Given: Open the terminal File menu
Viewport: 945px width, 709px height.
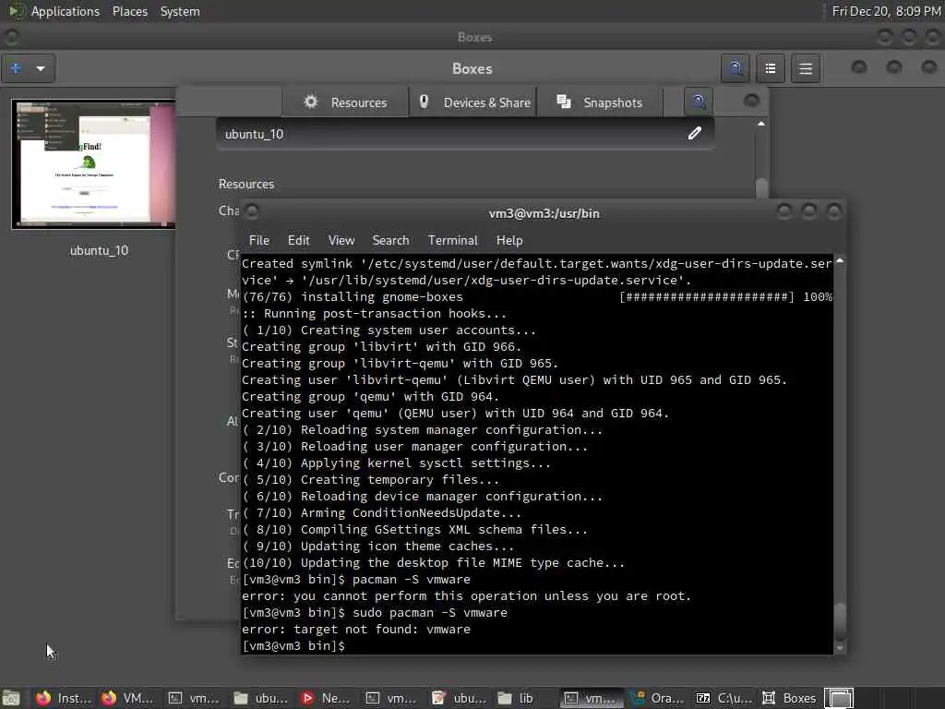Looking at the screenshot, I should click(x=259, y=240).
